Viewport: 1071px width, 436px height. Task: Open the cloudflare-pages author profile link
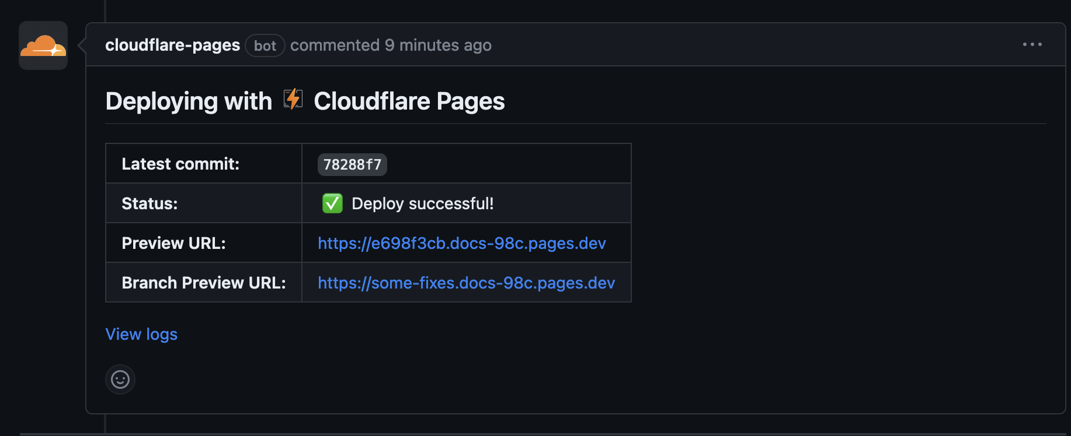pos(172,45)
